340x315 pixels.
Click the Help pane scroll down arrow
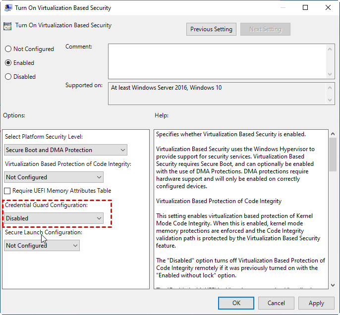333,285
